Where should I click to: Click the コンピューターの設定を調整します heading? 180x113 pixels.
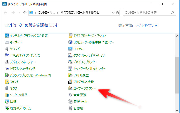pos(31,25)
